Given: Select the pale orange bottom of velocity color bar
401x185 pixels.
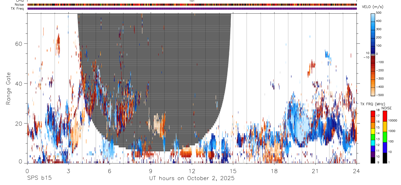Looking at the screenshot, I should (x=373, y=92).
